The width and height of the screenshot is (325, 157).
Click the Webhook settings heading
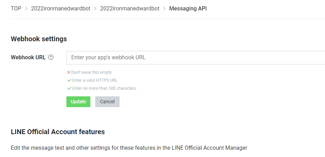pos(39,39)
